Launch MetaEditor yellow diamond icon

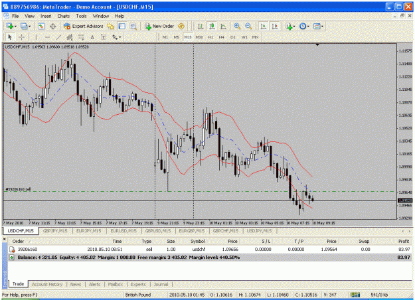181,26
